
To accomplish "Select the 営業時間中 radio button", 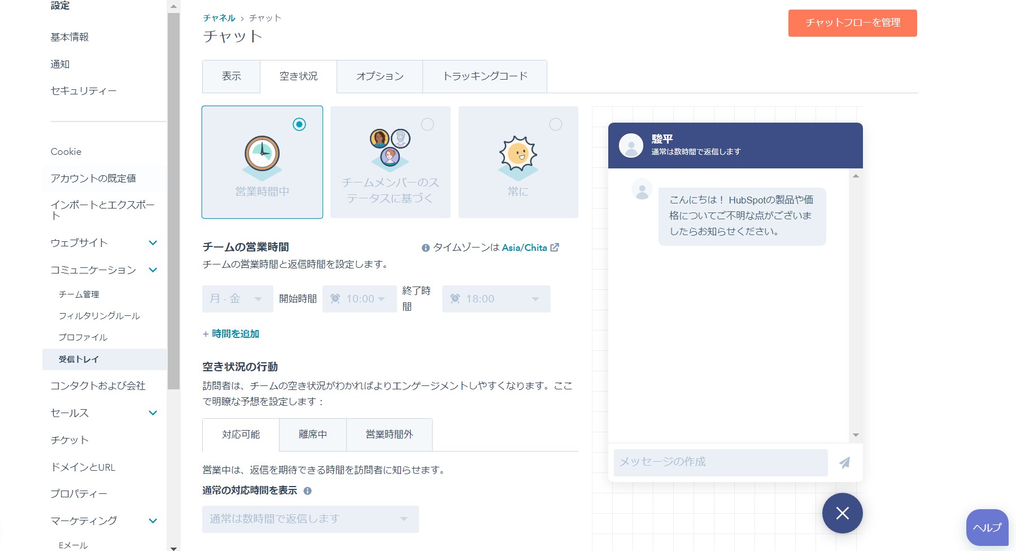I will (299, 124).
